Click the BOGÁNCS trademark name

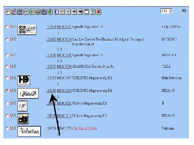[x=170, y=39]
